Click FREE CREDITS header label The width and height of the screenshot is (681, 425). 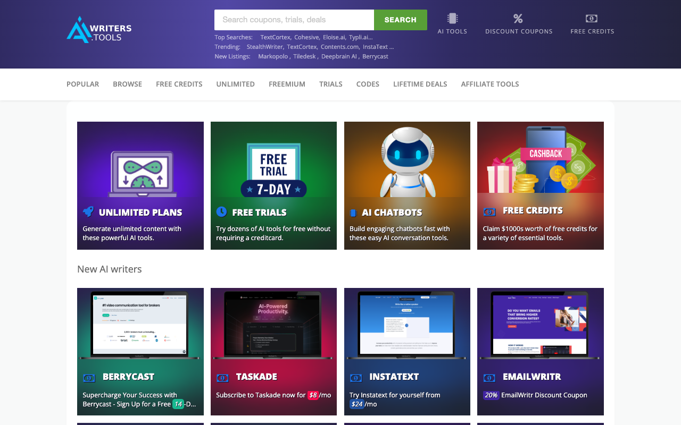(x=592, y=31)
